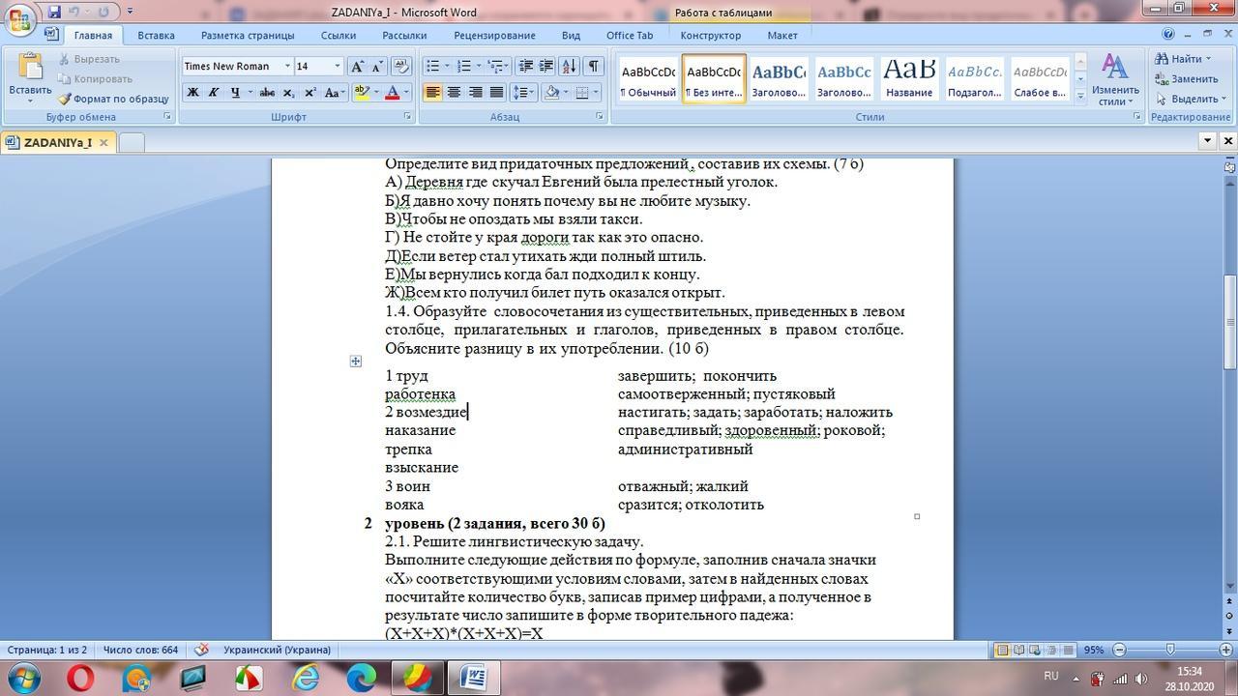This screenshot has width=1238, height=696.
Task: Toggle bold formatting (Ж)
Action: pos(192,93)
